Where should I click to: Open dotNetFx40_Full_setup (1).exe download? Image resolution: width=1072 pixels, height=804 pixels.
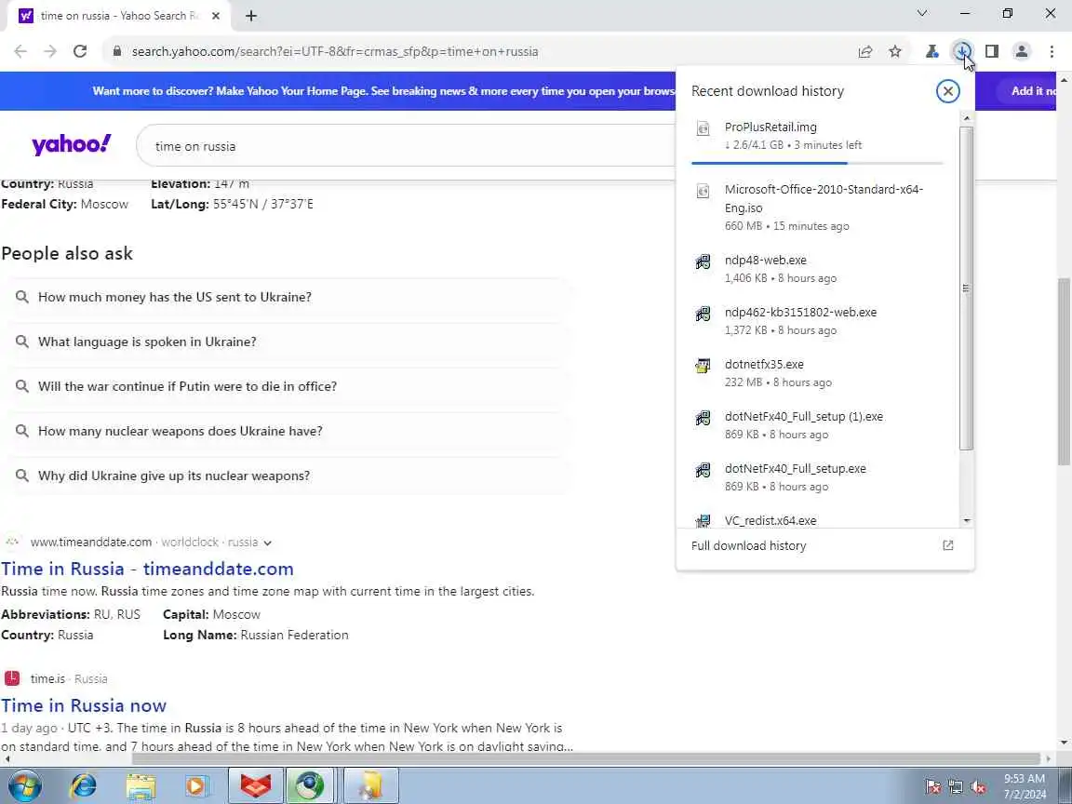click(x=818, y=424)
